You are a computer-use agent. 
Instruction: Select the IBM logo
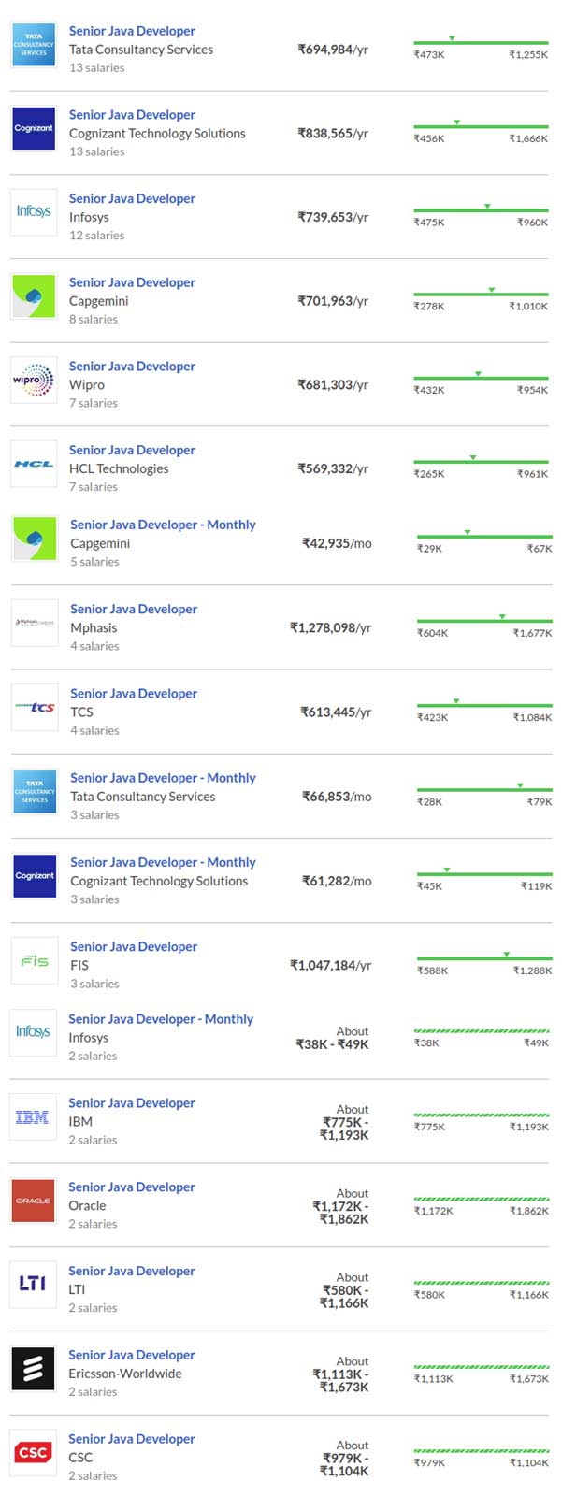33,1116
